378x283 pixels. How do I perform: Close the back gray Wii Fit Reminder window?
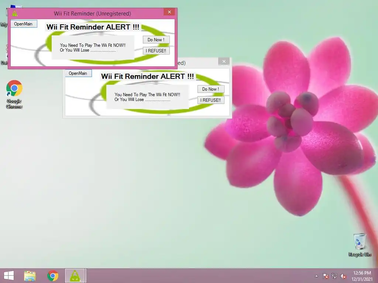(x=224, y=62)
